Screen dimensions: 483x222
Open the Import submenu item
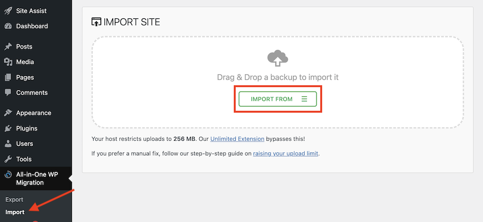pyautogui.click(x=15, y=212)
